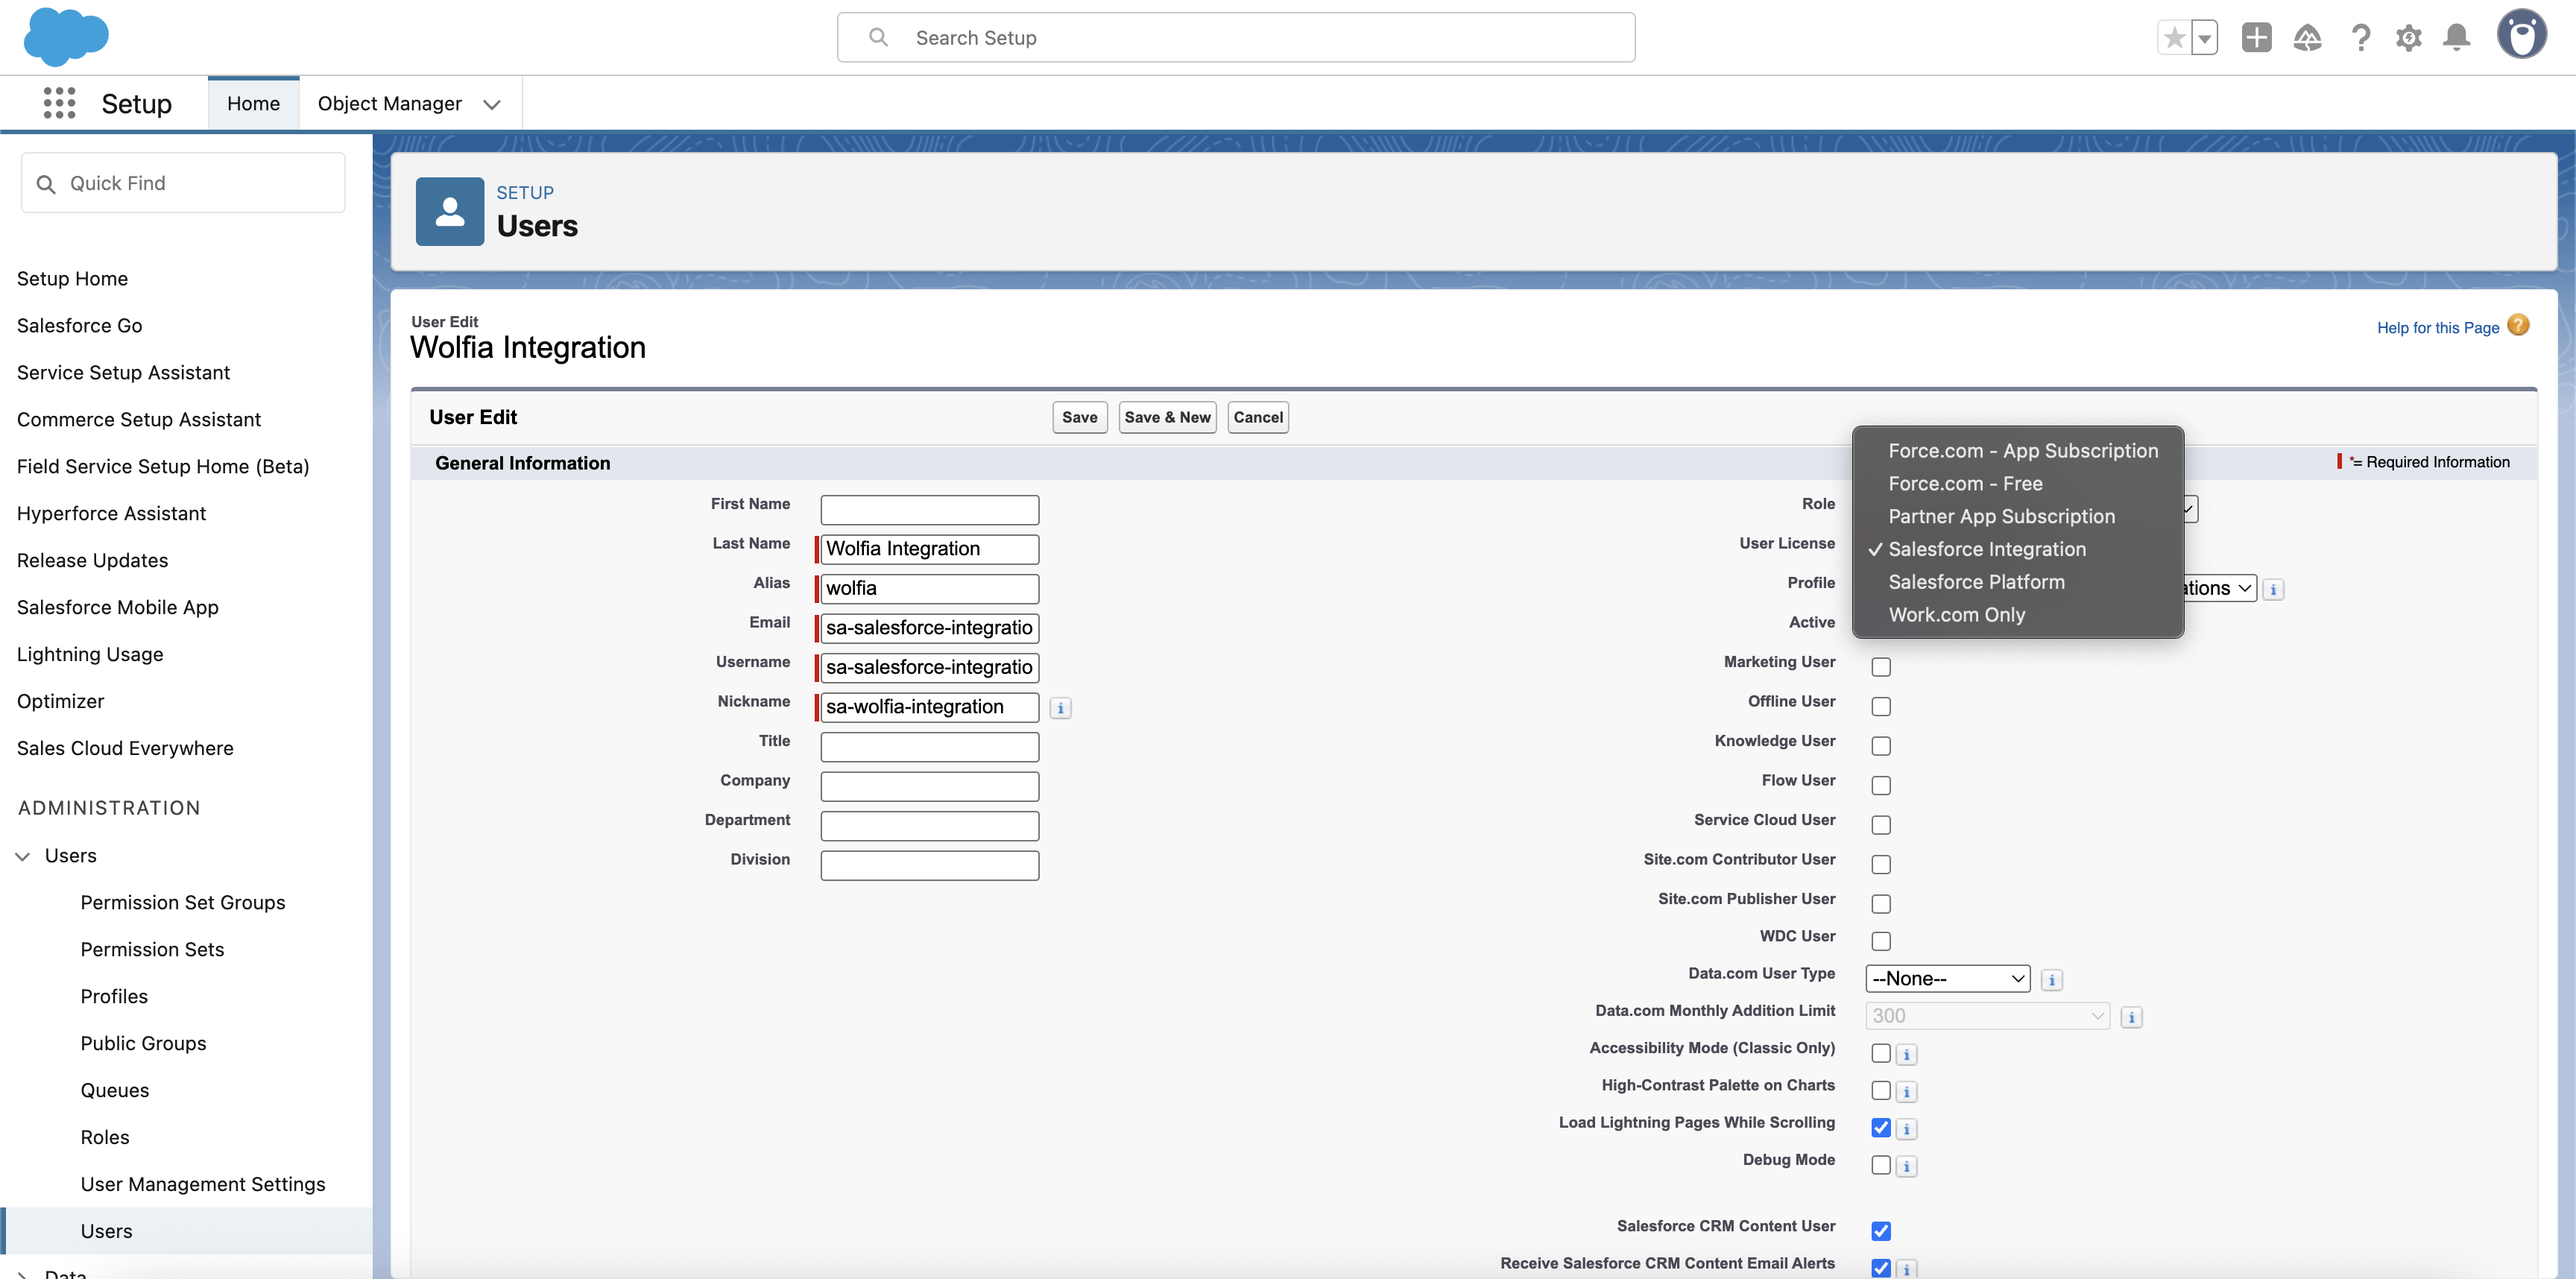Select Salesforce Platform from the license list

tap(1976, 581)
